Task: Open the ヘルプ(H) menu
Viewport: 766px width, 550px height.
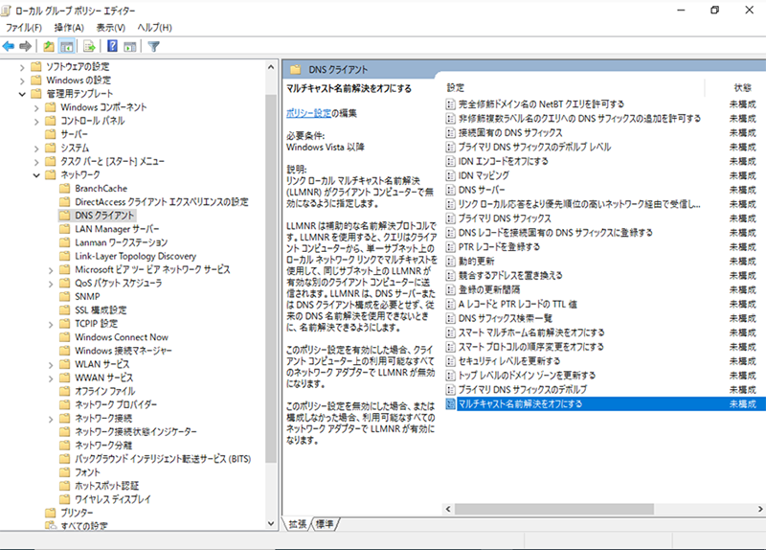Action: coord(154,28)
